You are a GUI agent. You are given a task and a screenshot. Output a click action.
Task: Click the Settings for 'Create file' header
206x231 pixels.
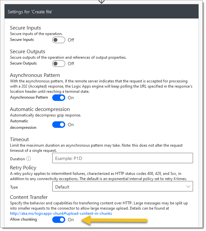click(x=102, y=12)
